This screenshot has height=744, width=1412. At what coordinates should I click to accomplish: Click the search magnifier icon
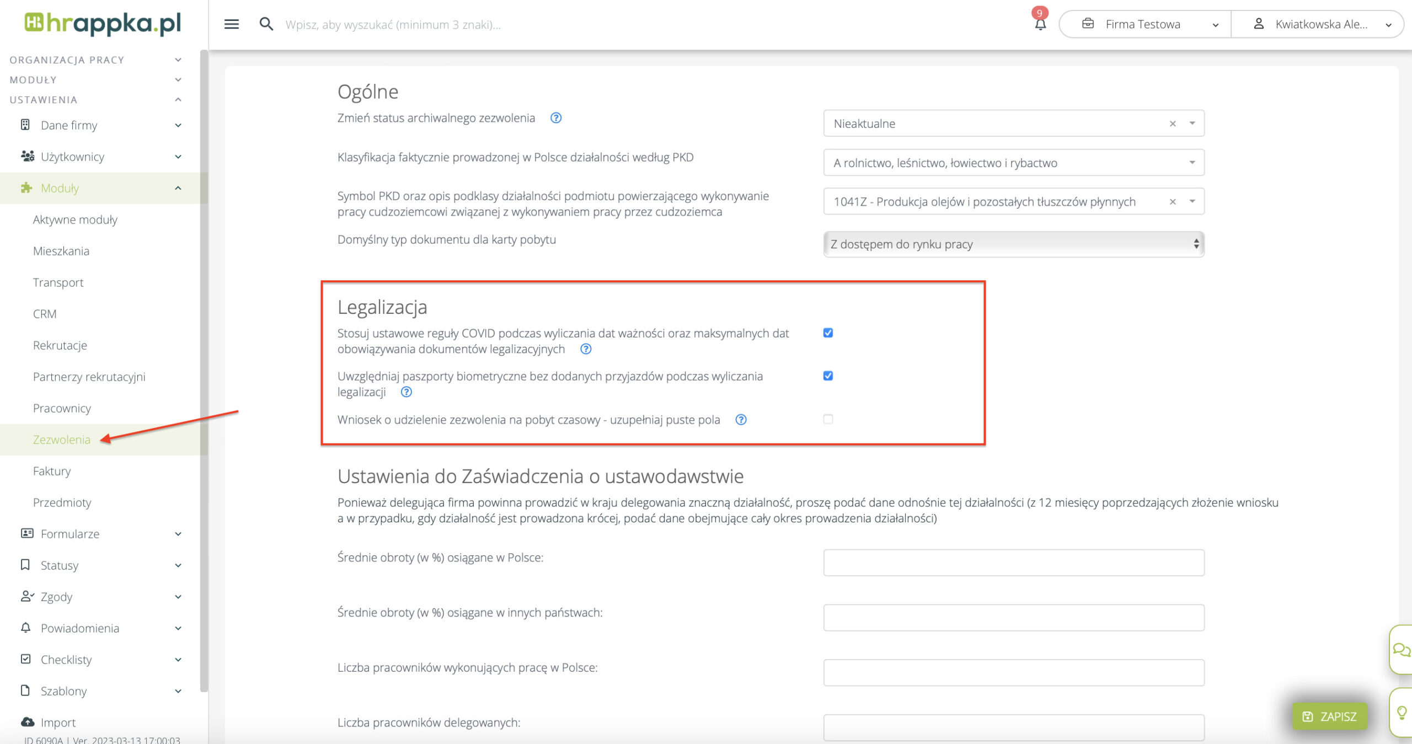(x=266, y=24)
